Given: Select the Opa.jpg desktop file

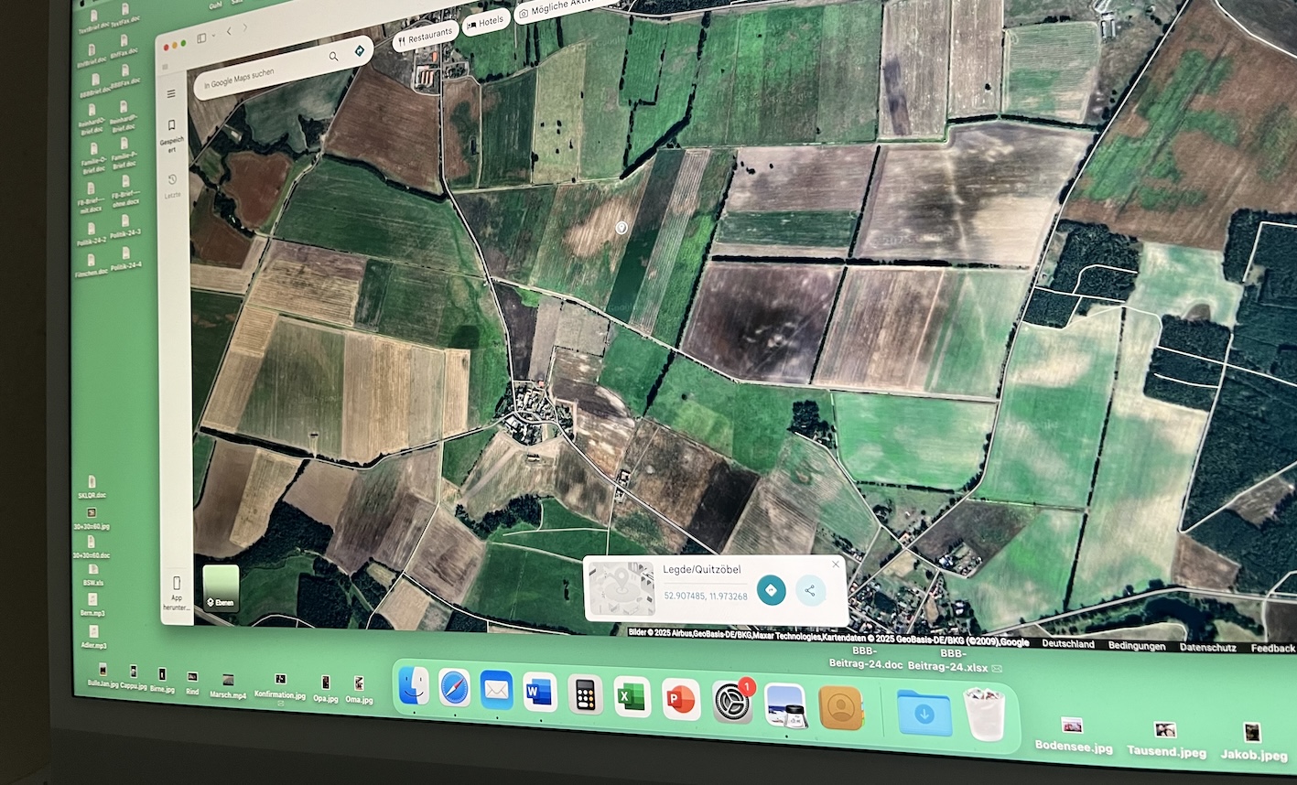Looking at the screenshot, I should (x=325, y=689).
